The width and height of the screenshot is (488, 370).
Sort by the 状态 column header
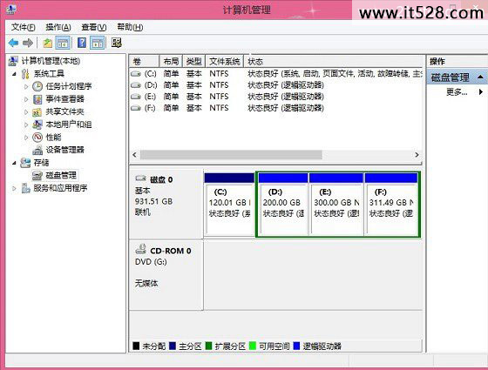pyautogui.click(x=333, y=62)
